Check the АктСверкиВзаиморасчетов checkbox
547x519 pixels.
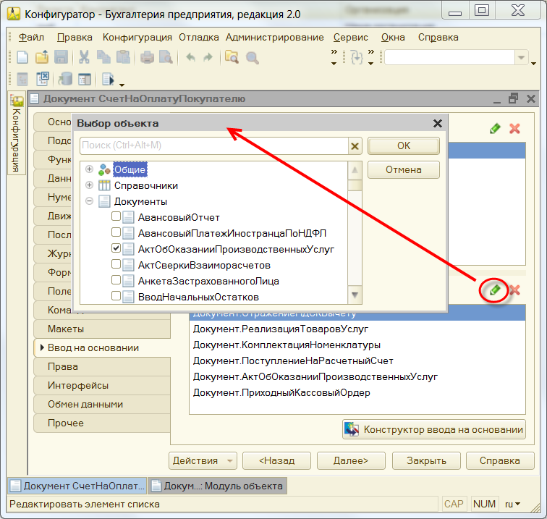(116, 264)
